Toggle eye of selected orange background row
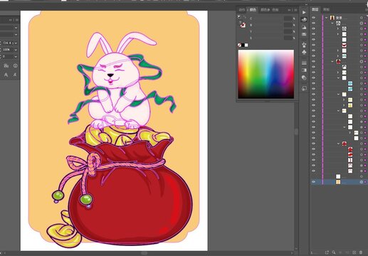Image resolution: width=368 pixels, height=256 pixels. (x=314, y=182)
